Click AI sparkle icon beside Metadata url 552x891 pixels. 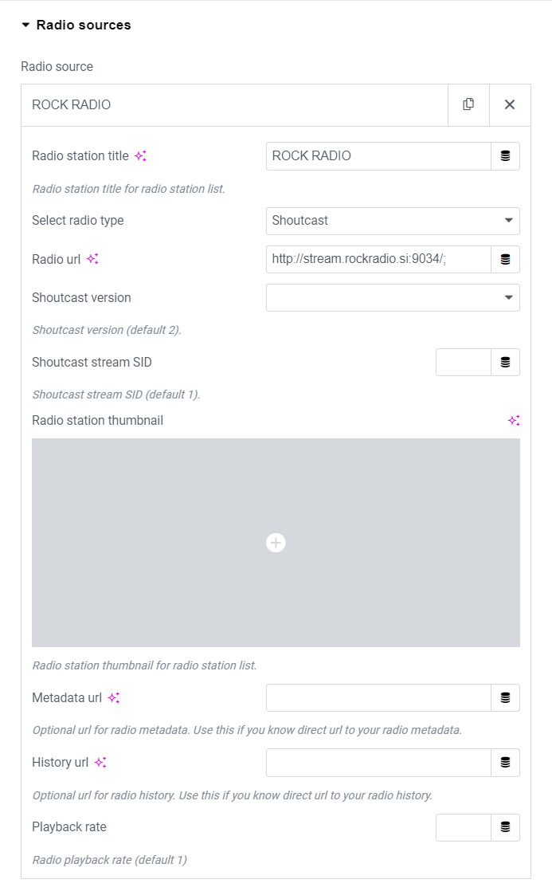[x=114, y=698]
